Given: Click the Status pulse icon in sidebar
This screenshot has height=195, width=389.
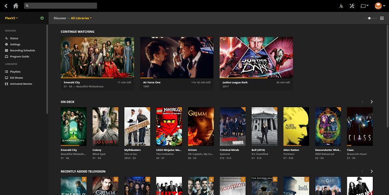Looking at the screenshot, I should pyautogui.click(x=6, y=38).
